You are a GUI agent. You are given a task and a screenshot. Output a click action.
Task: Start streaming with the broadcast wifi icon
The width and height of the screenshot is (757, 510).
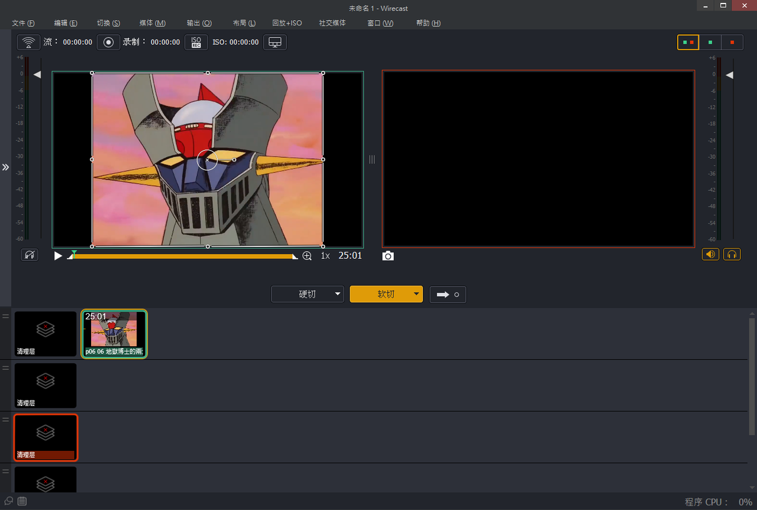(x=28, y=43)
